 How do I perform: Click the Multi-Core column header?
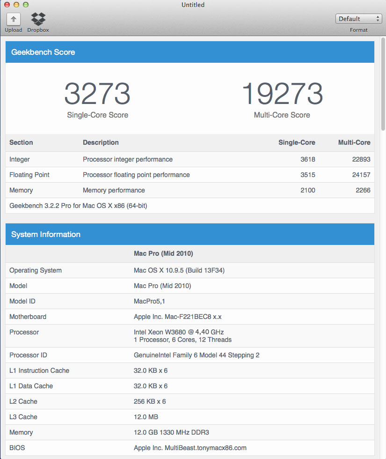[x=354, y=142]
